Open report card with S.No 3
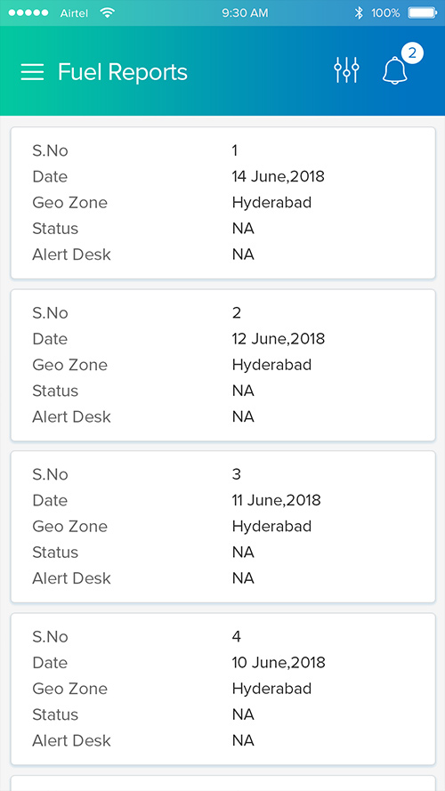Screen dimensions: 445x791 [223, 527]
